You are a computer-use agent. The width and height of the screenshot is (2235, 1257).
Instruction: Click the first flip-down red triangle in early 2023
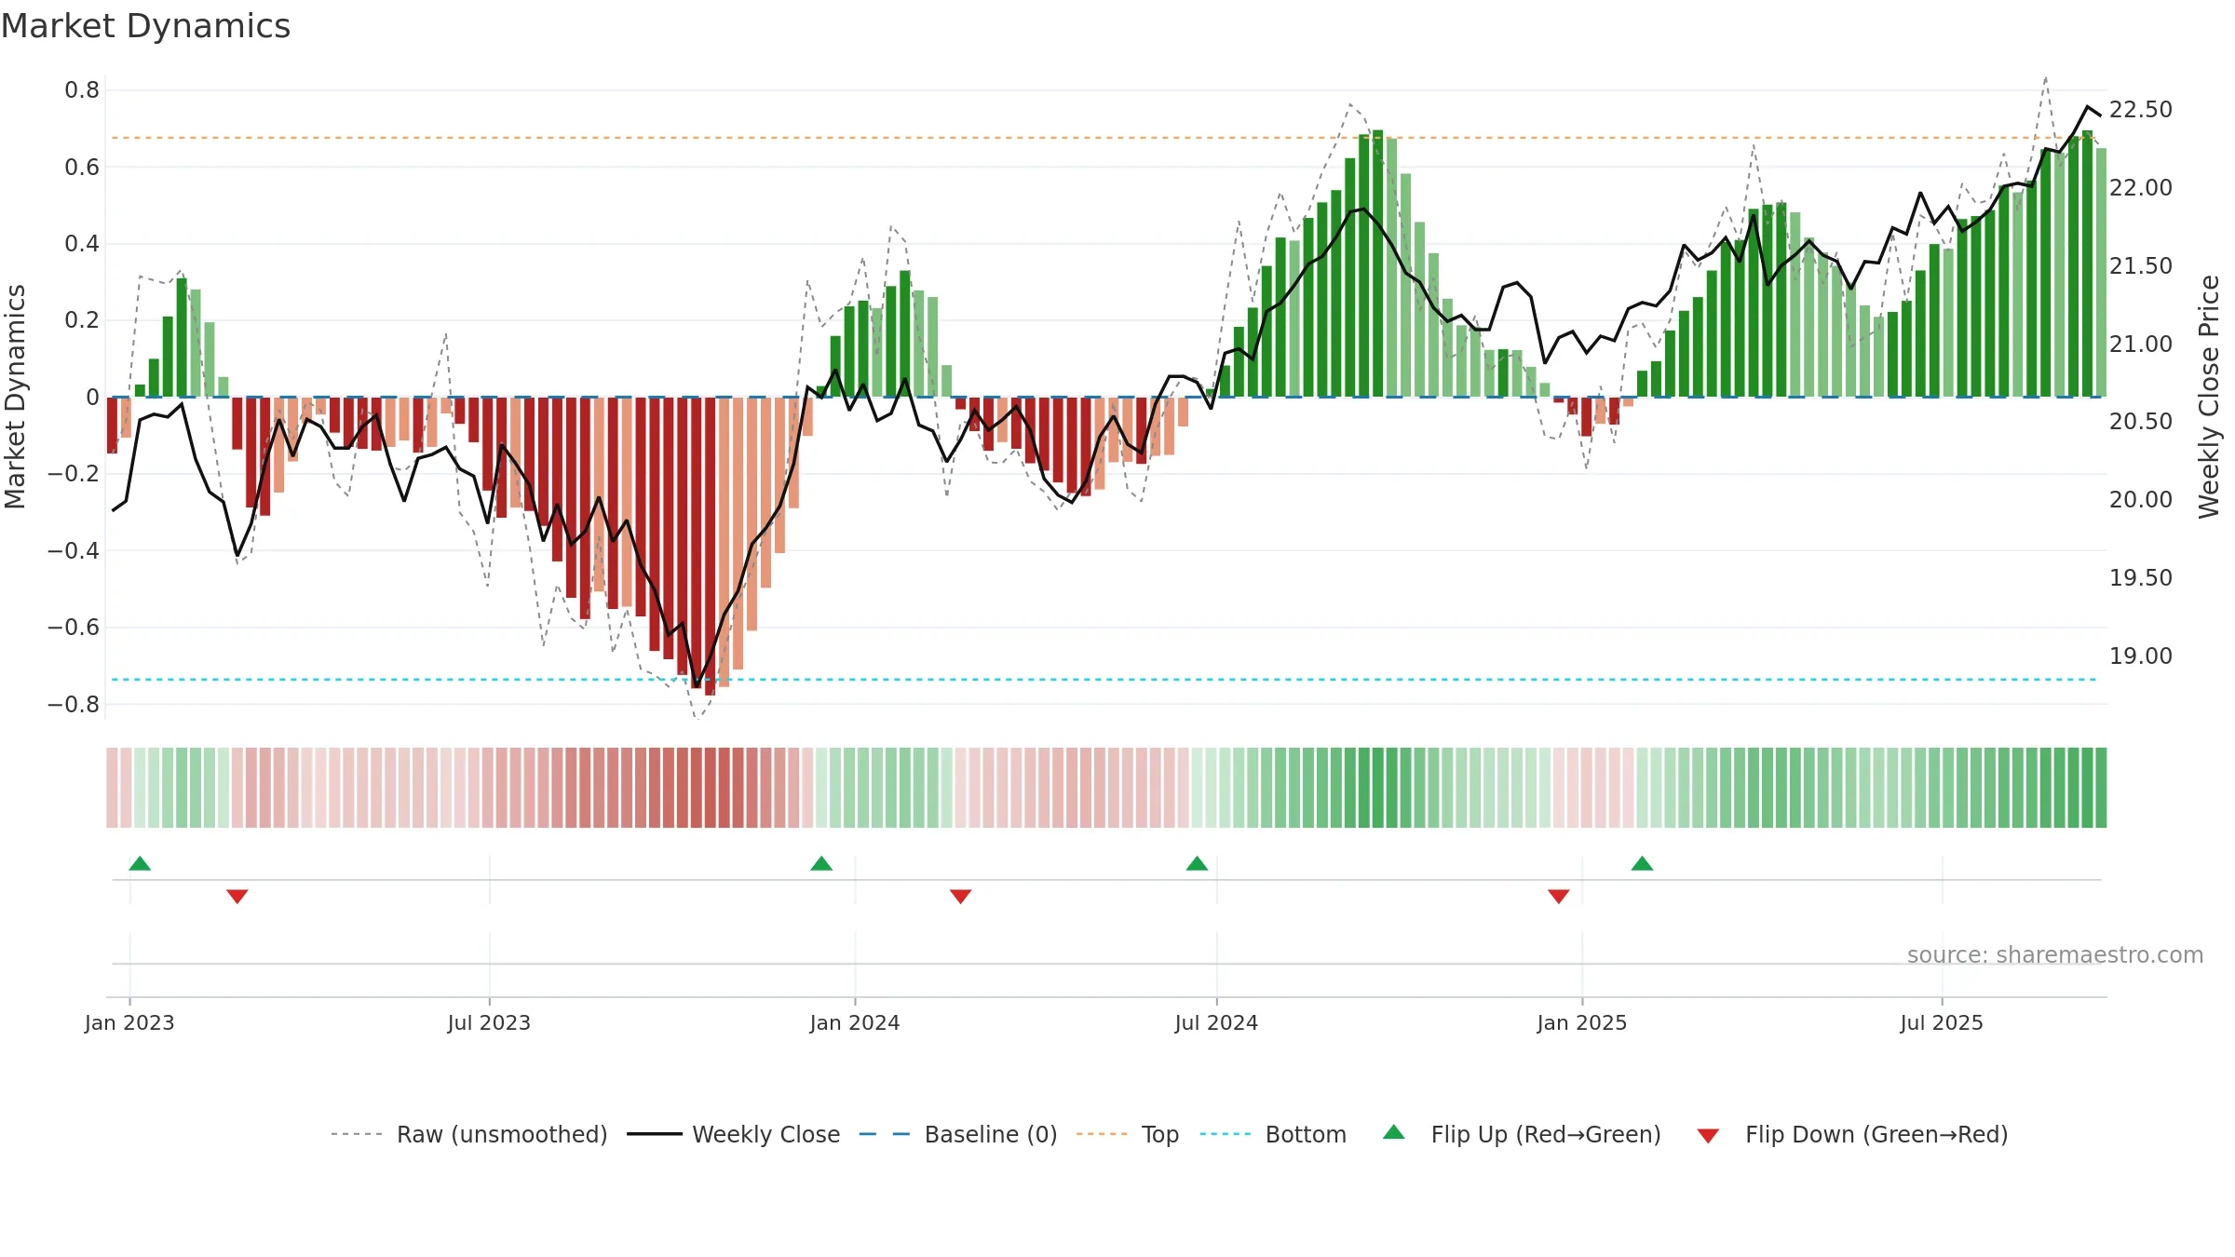(x=237, y=896)
